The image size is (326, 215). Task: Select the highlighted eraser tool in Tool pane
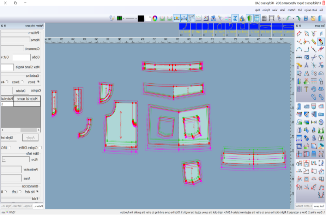[321, 41]
